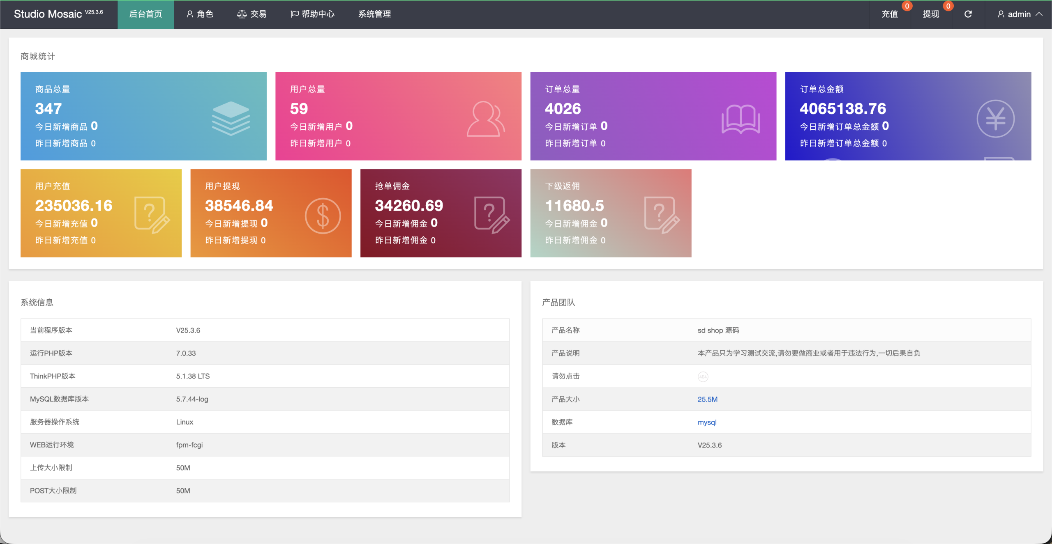Open the 交易 menu
Viewport: 1052px width, 544px height.
[x=252, y=14]
